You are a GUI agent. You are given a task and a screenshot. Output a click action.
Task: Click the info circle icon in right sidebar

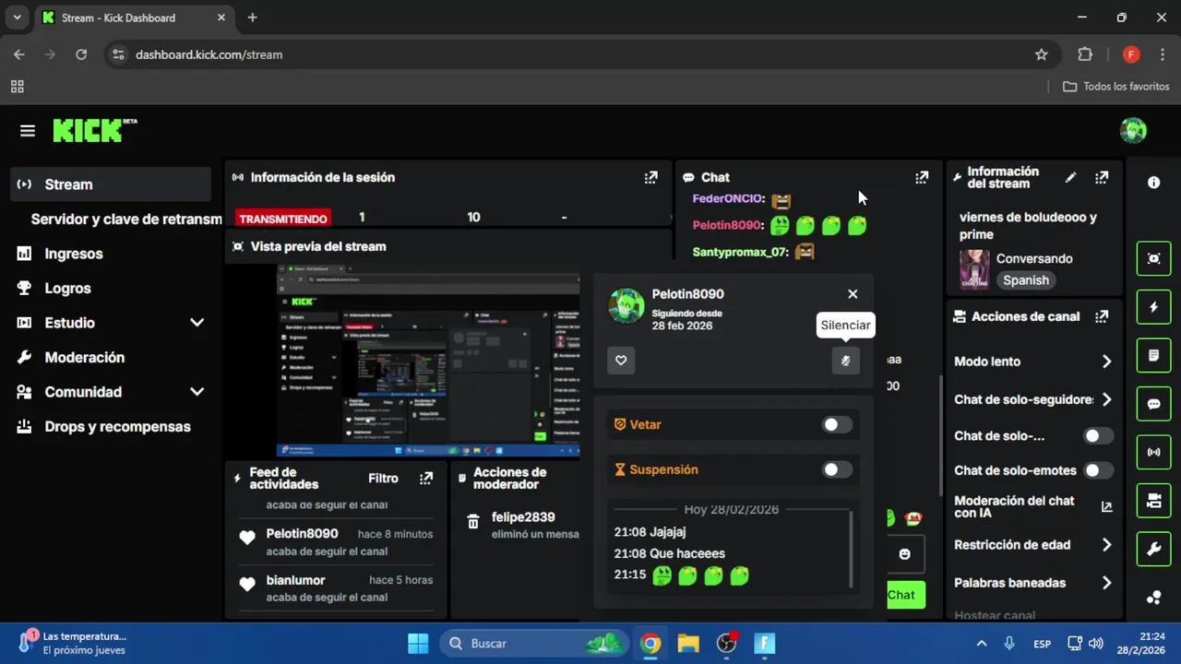[1153, 183]
